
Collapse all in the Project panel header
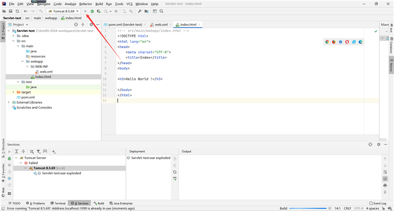pos(83,25)
